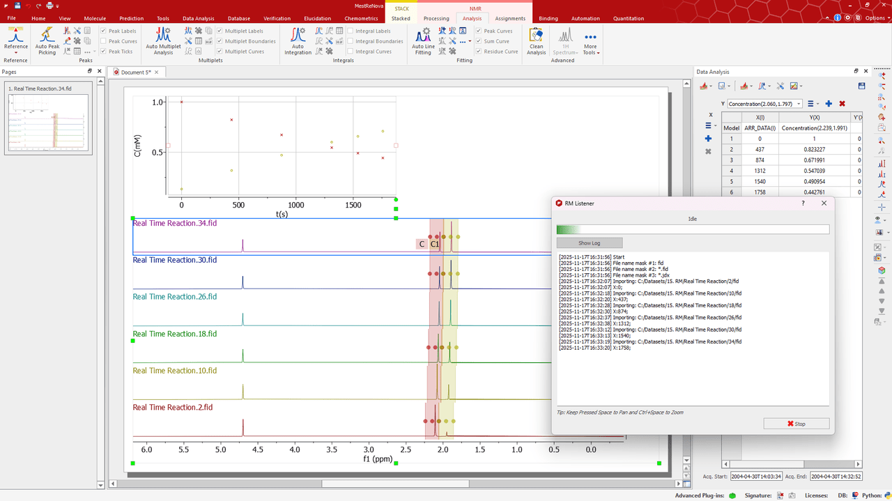The image size is (892, 501).
Task: Click the Reference tool icon
Action: point(16,35)
